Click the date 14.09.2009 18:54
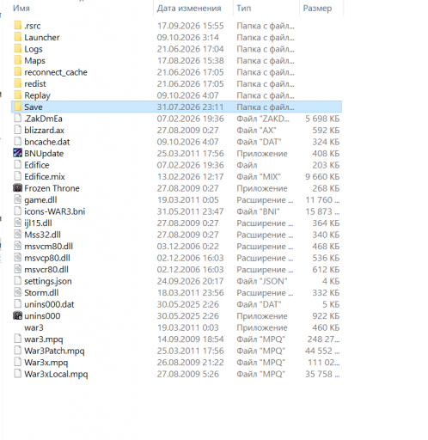428x440 pixels. click(x=190, y=339)
